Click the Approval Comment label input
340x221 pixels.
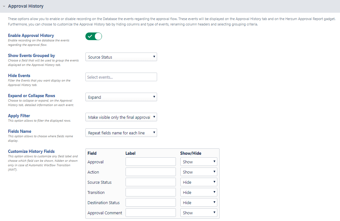coord(150,213)
